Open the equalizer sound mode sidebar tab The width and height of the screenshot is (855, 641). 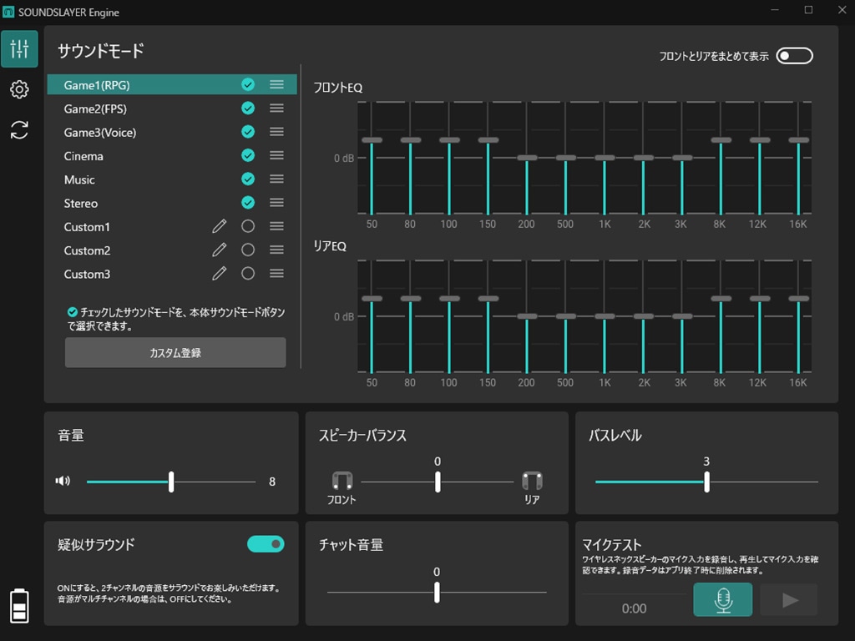pyautogui.click(x=19, y=49)
